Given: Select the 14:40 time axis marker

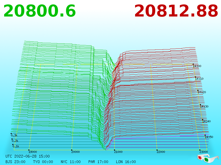Looking at the screenshot, I should 206,121.
